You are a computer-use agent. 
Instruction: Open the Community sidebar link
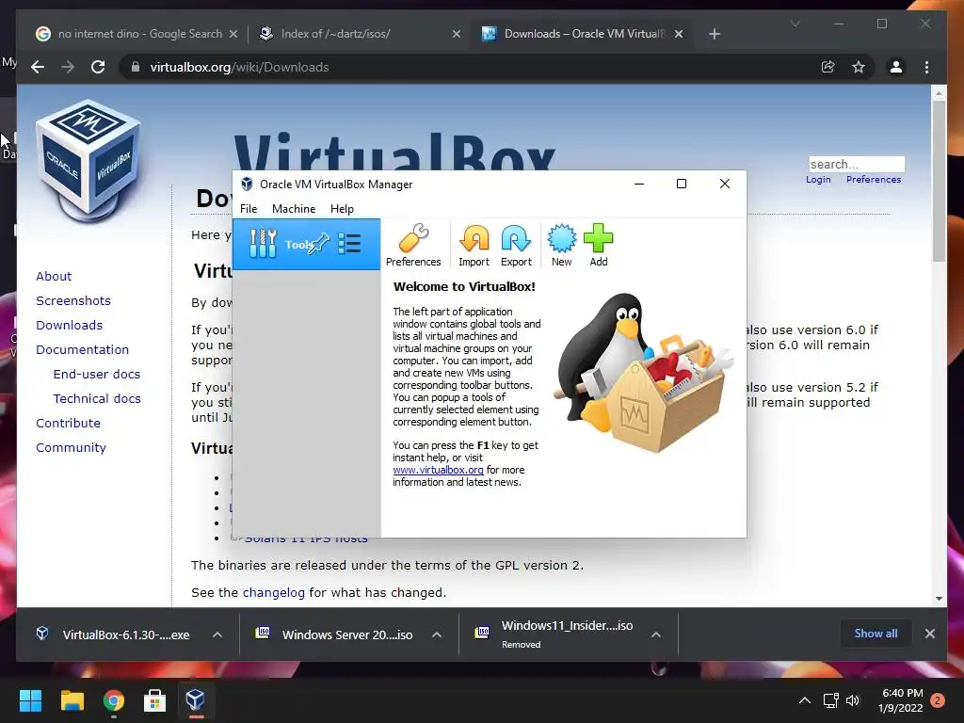point(71,448)
